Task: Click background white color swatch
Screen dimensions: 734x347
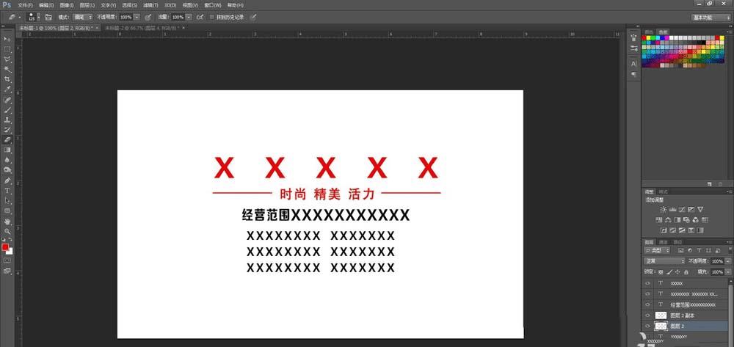Action: point(10,252)
